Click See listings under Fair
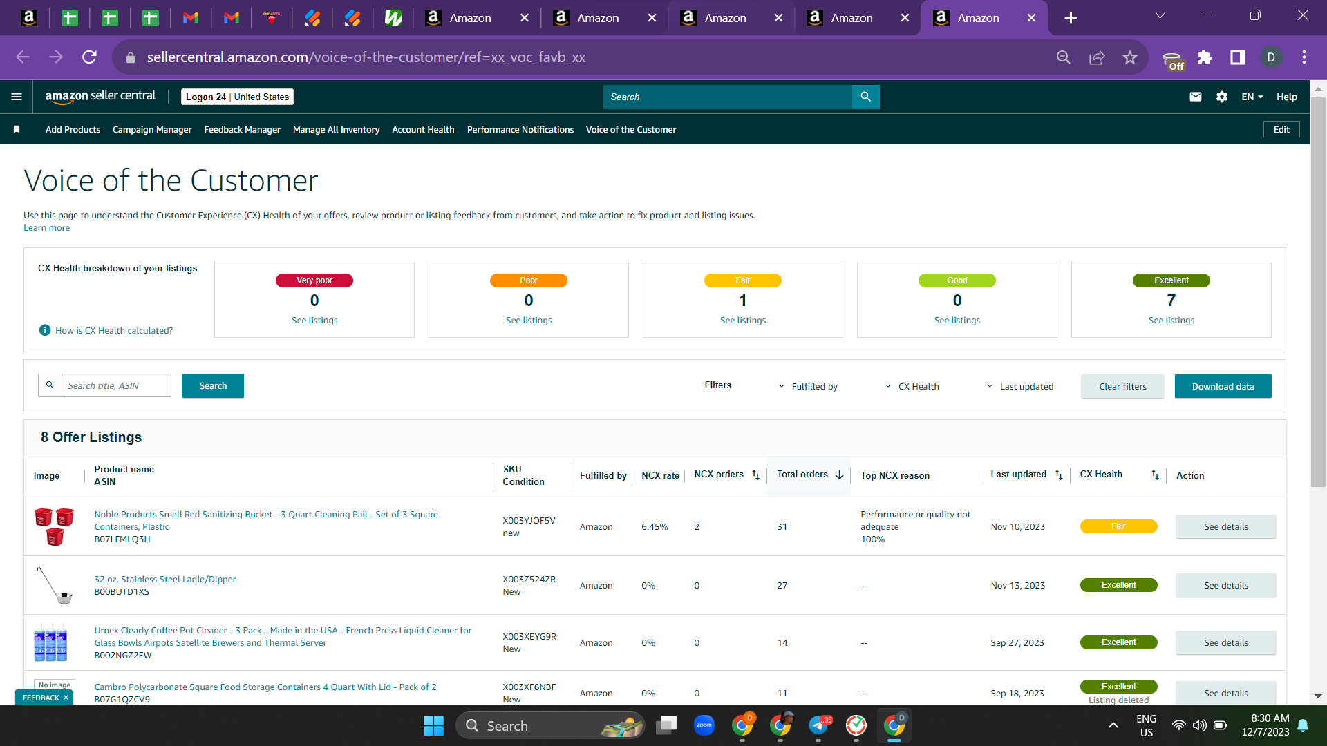This screenshot has width=1327, height=746. click(x=743, y=320)
